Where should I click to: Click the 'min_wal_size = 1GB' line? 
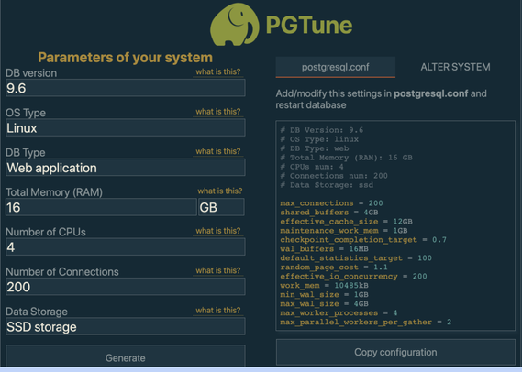[x=324, y=294]
